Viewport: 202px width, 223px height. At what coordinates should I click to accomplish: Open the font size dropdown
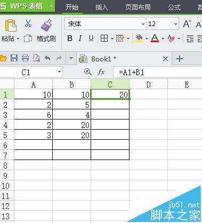[x=175, y=24]
